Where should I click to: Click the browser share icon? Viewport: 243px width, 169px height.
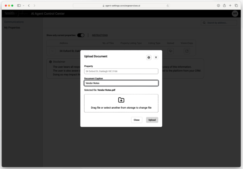pyautogui.click(x=224, y=5)
